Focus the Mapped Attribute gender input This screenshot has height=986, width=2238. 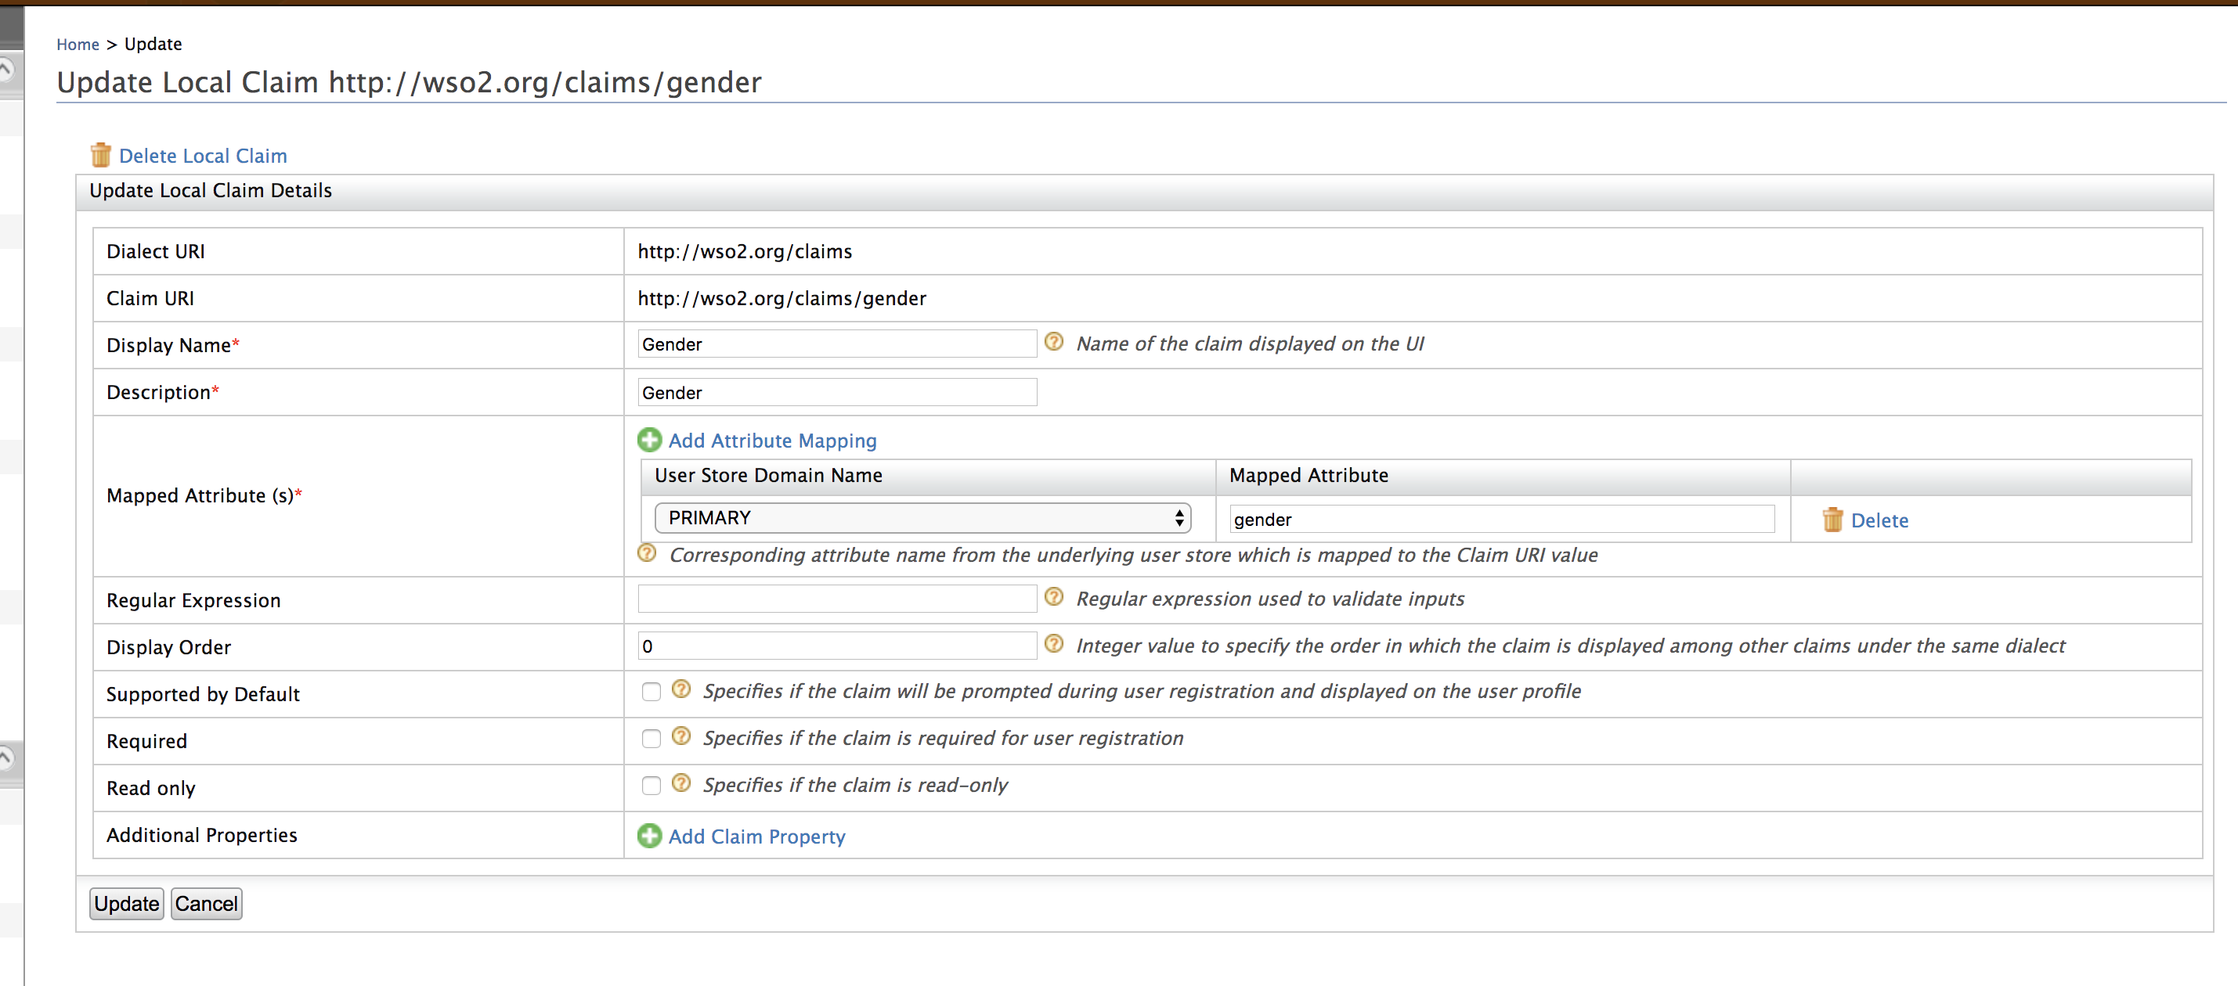pyautogui.click(x=1502, y=519)
